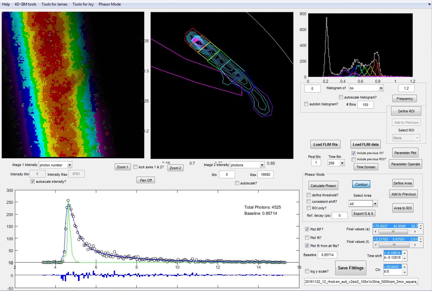Enable the autobin histogram checkbox
This screenshot has width=432, height=291.
pyautogui.click(x=306, y=104)
